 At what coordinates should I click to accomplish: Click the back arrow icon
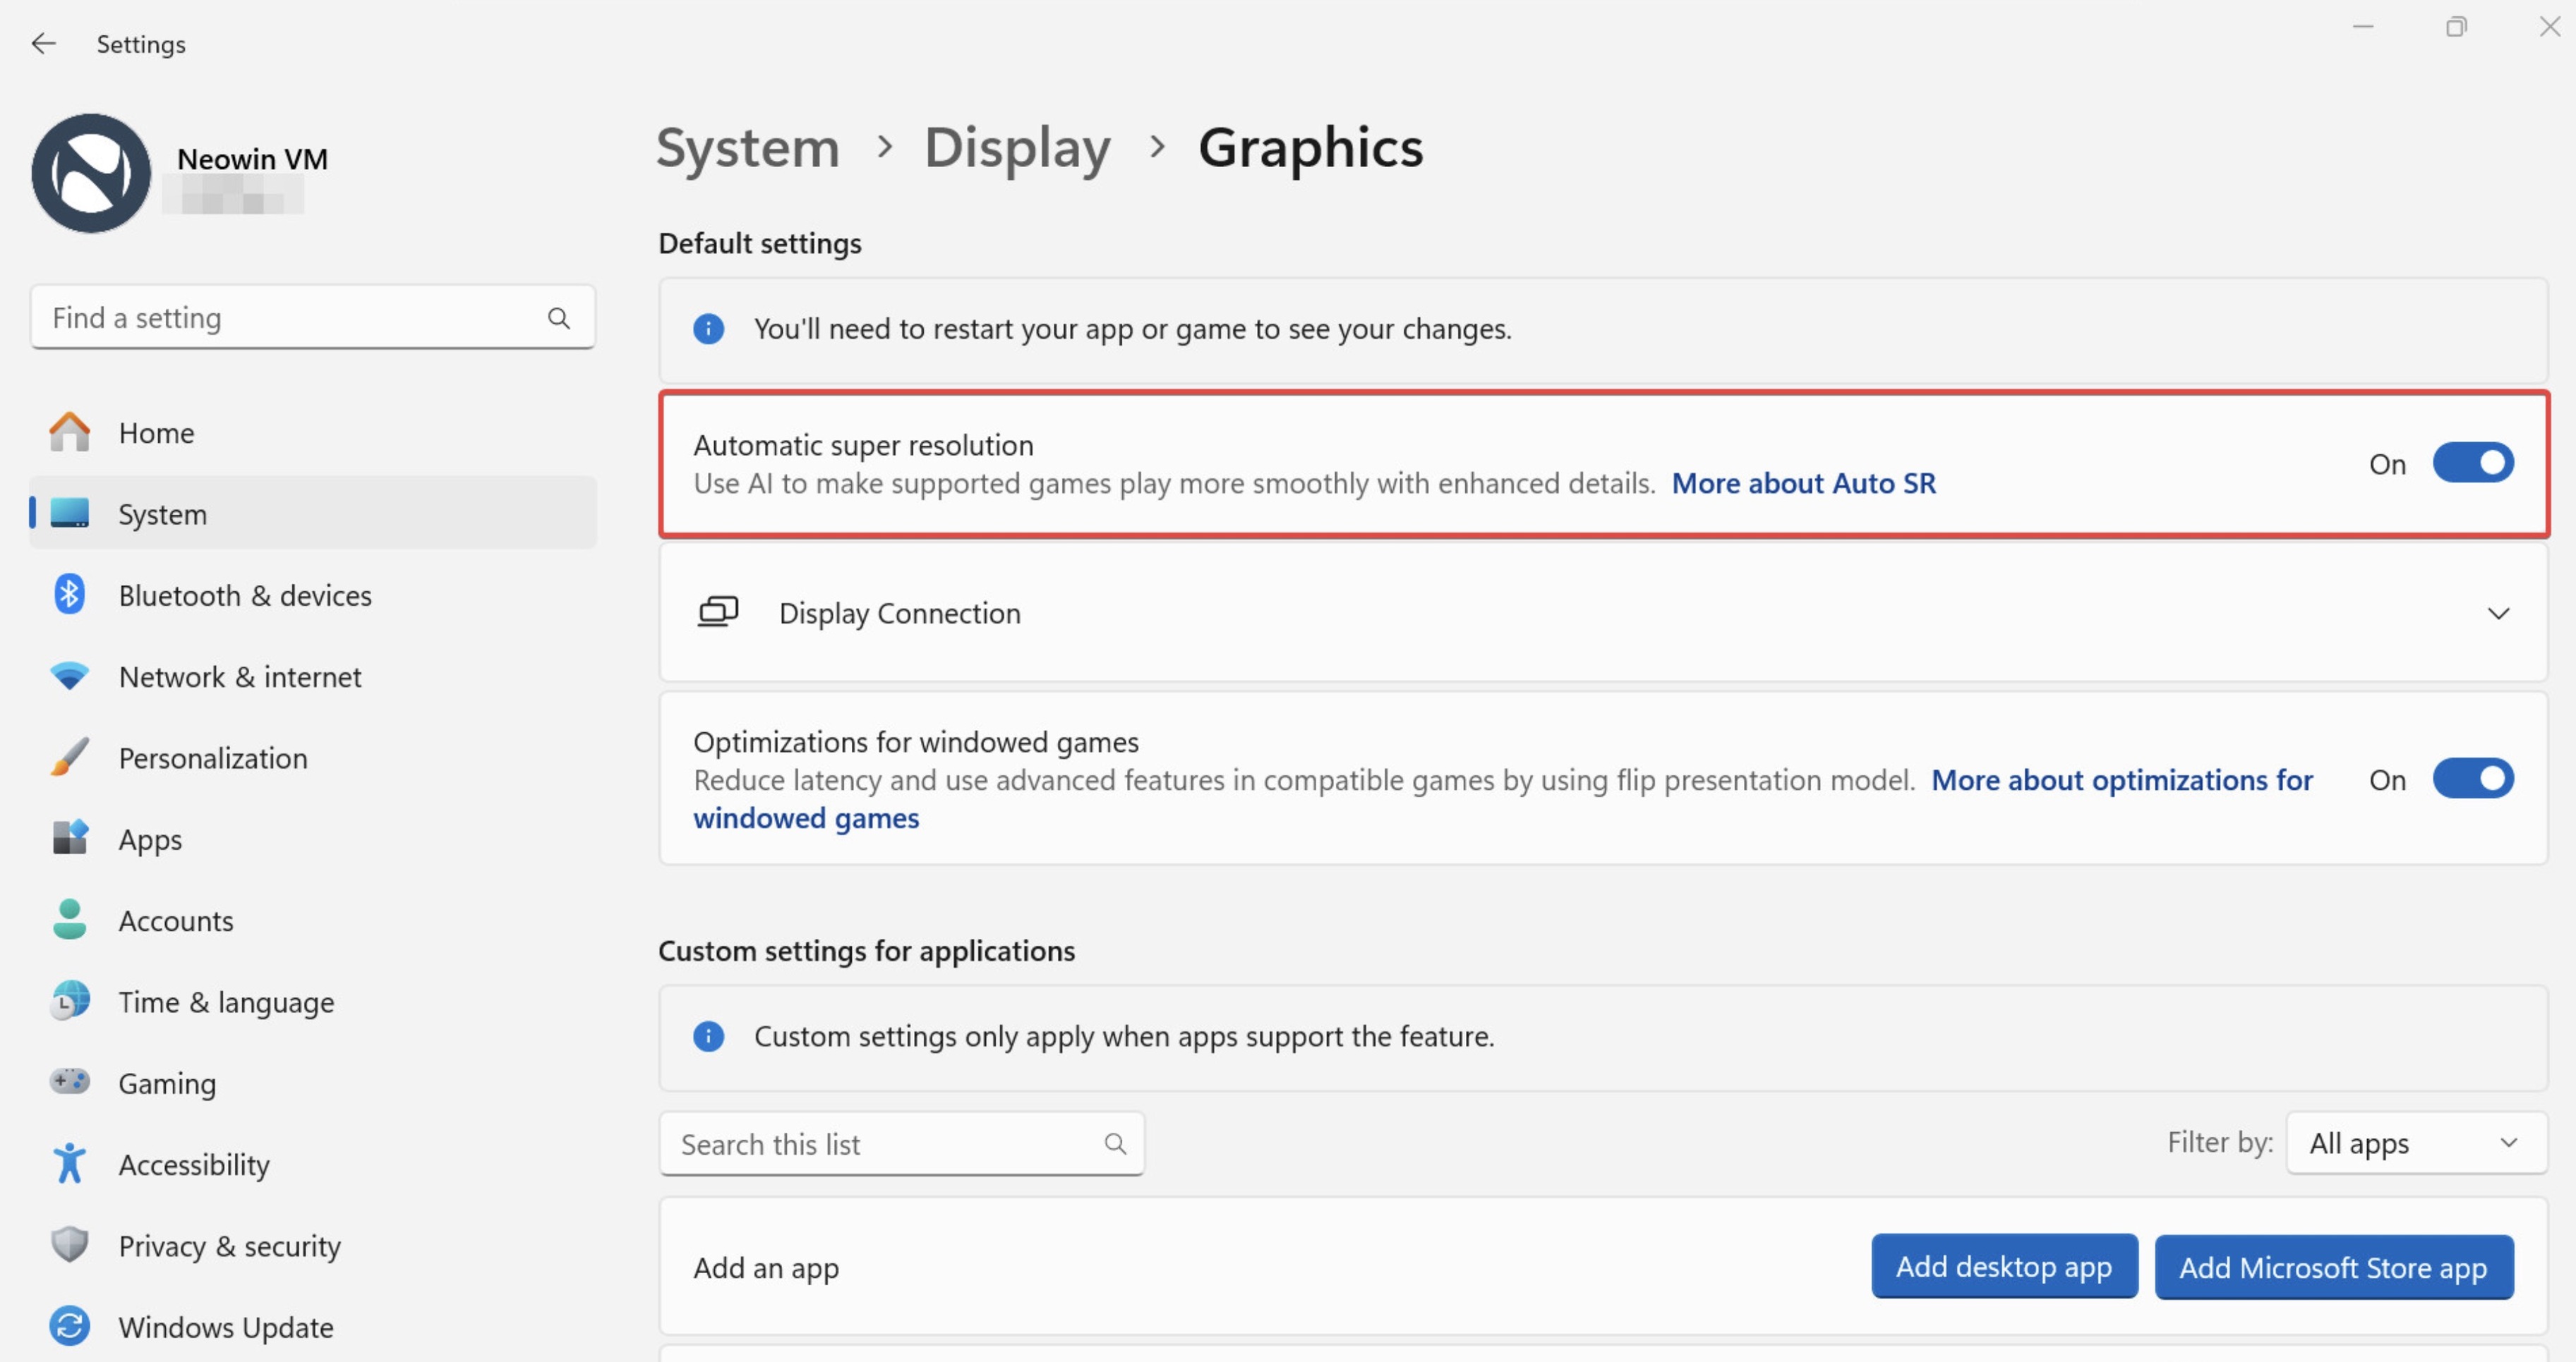(x=43, y=44)
